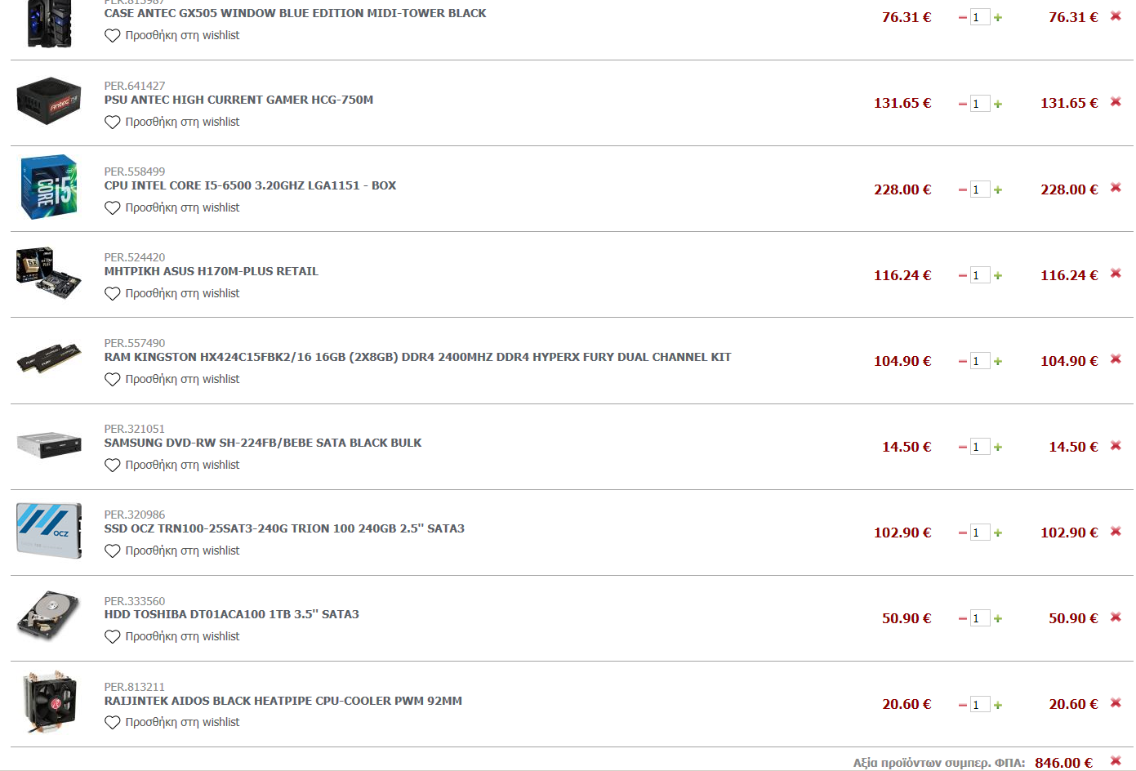Open the Asus H170M-Plus Retail product link
Viewport: 1136px width, 771px height.
click(212, 271)
